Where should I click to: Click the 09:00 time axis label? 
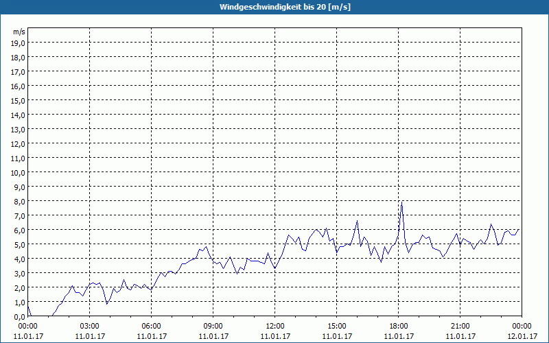(x=213, y=327)
